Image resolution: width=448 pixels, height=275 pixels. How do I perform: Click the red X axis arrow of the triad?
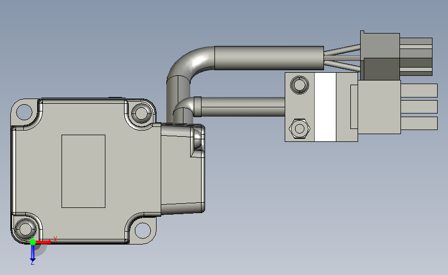click(x=44, y=242)
